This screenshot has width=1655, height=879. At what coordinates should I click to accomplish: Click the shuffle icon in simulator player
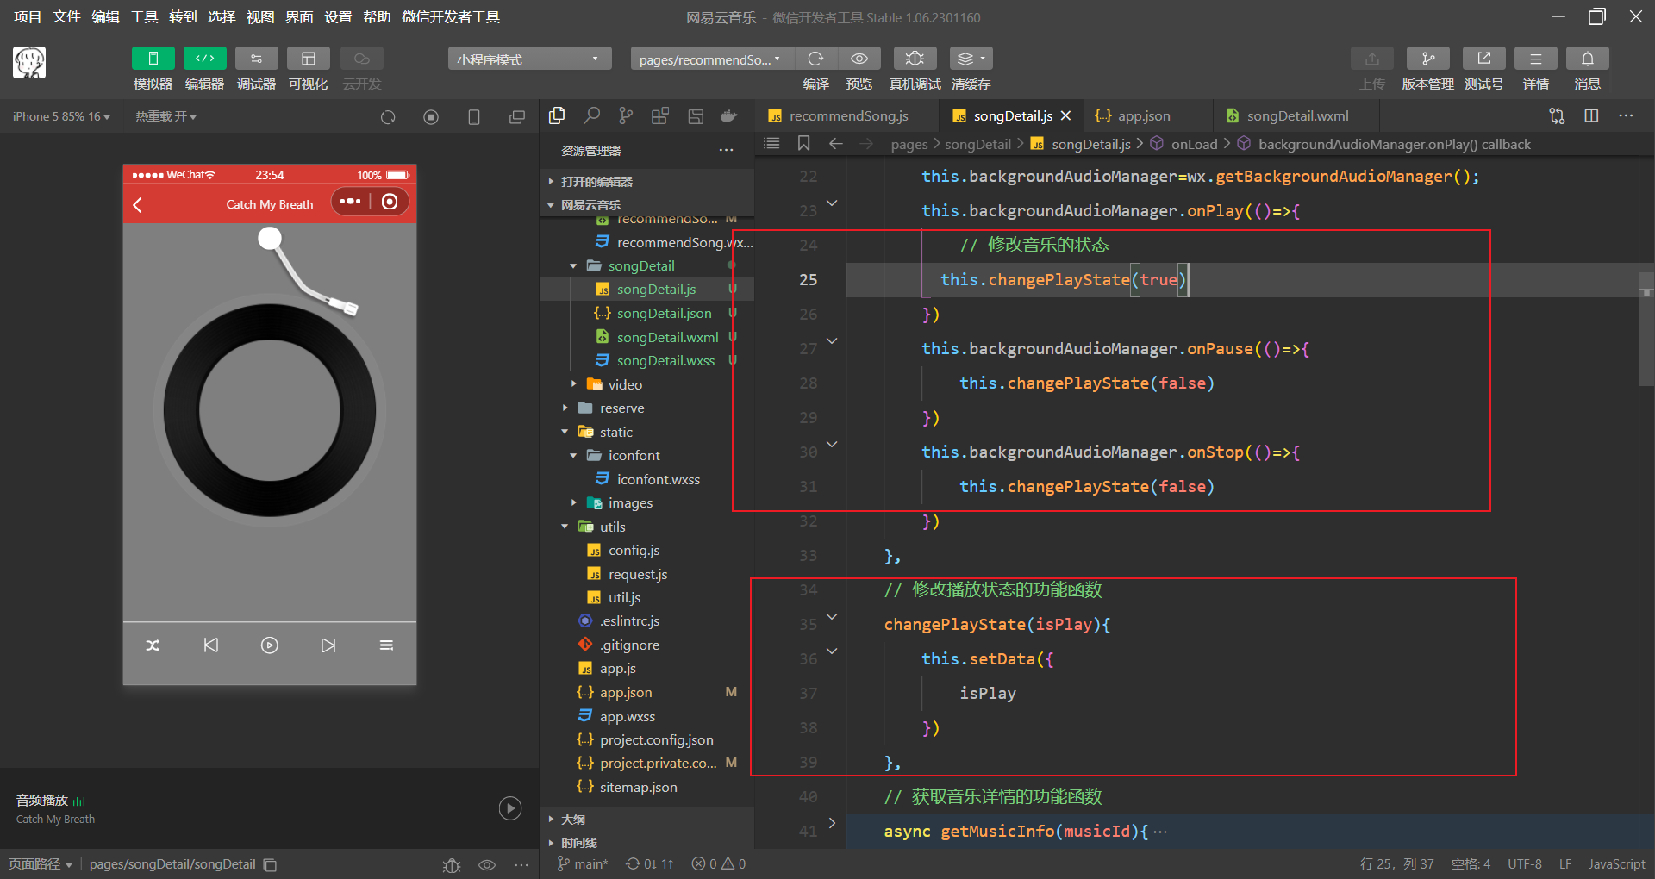(x=153, y=645)
